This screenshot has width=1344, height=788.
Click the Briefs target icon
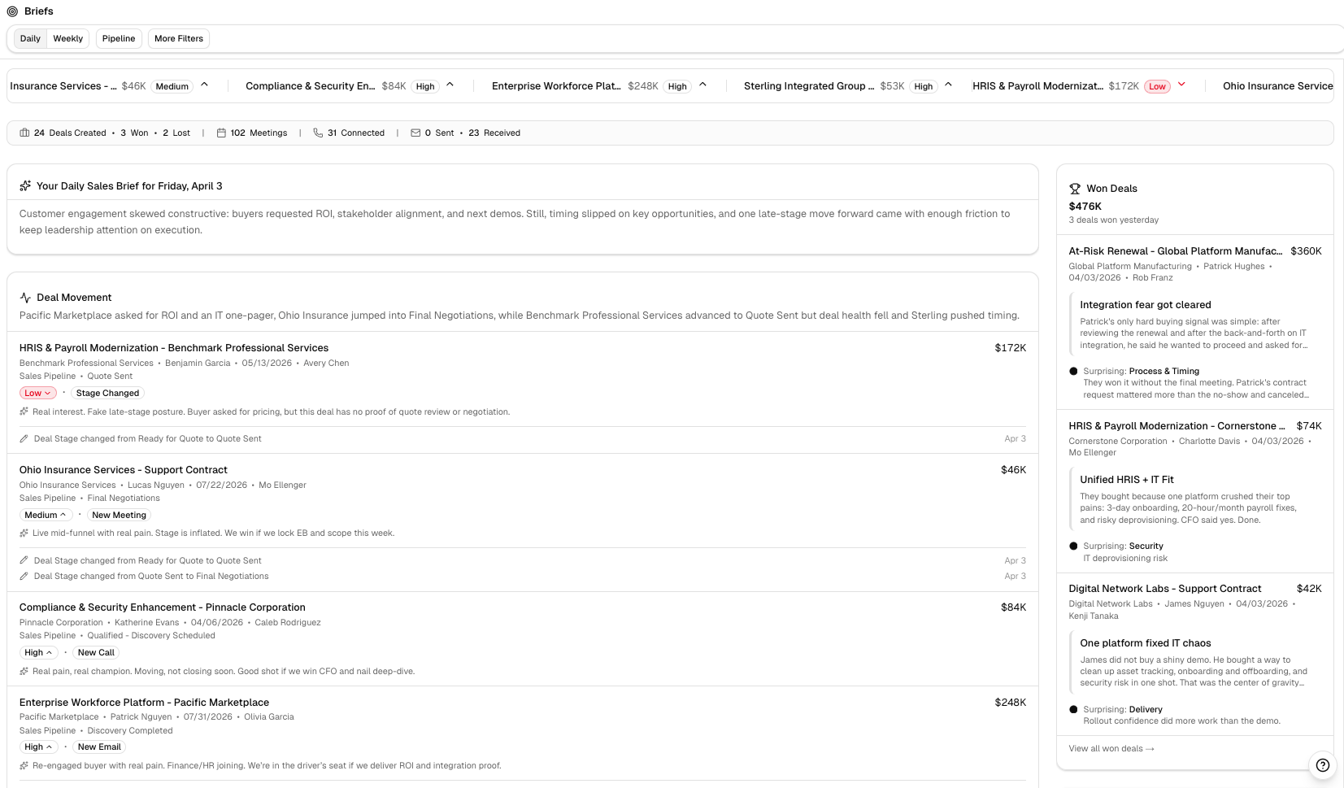(x=12, y=11)
